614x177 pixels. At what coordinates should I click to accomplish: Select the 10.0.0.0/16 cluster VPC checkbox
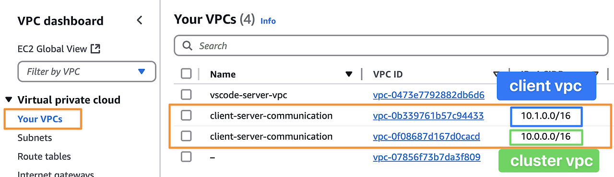[x=186, y=136]
